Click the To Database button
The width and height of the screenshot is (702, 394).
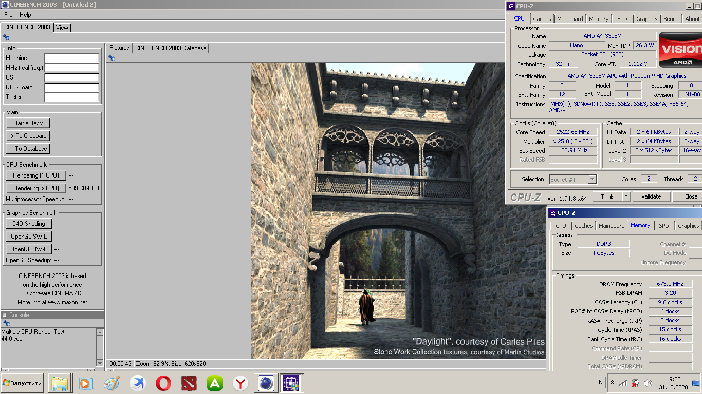pos(28,149)
